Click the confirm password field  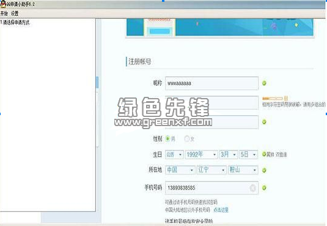[x=211, y=122]
